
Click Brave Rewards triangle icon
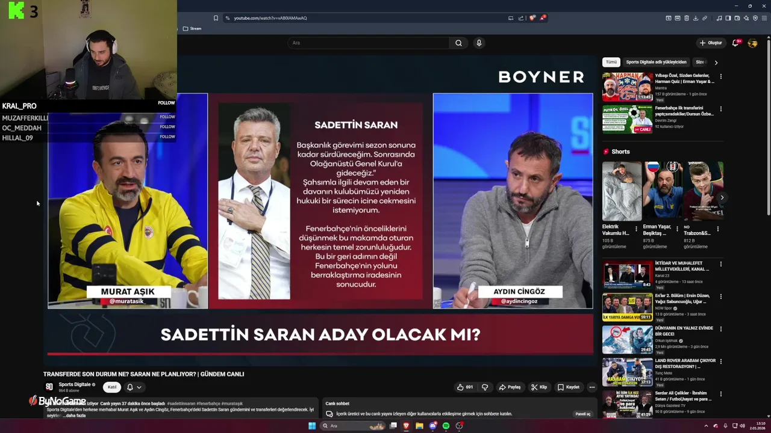click(543, 18)
